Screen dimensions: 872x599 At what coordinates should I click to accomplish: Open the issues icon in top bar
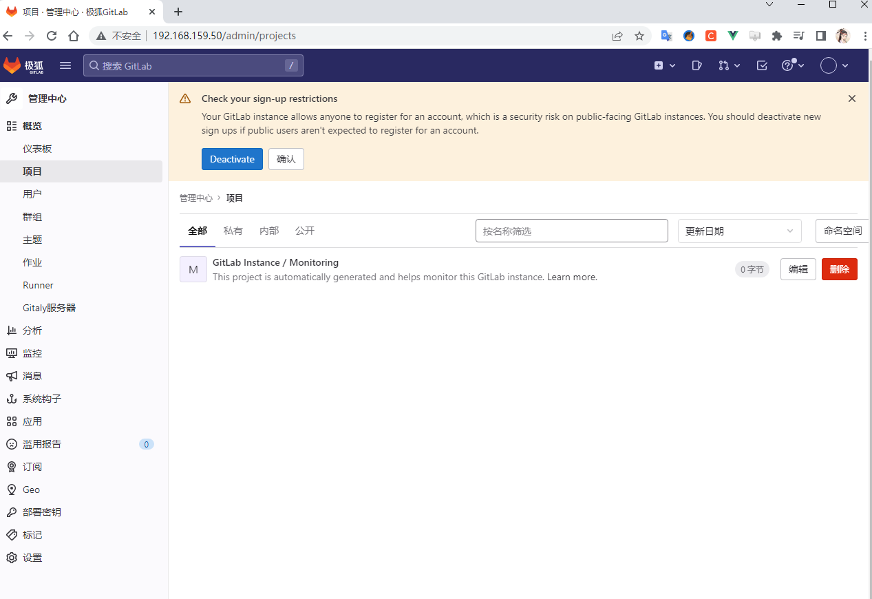tap(696, 65)
